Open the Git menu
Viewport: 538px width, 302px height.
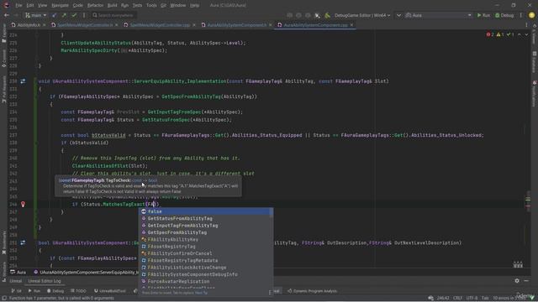pos(163,6)
